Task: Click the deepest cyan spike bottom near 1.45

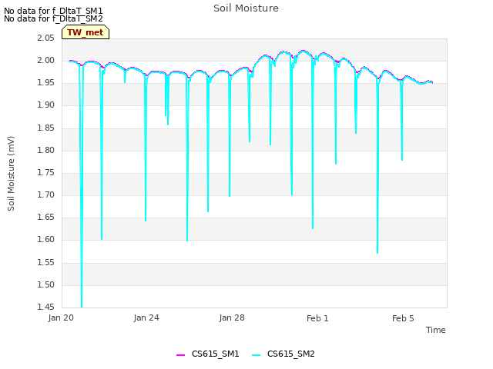Action: (x=82, y=306)
